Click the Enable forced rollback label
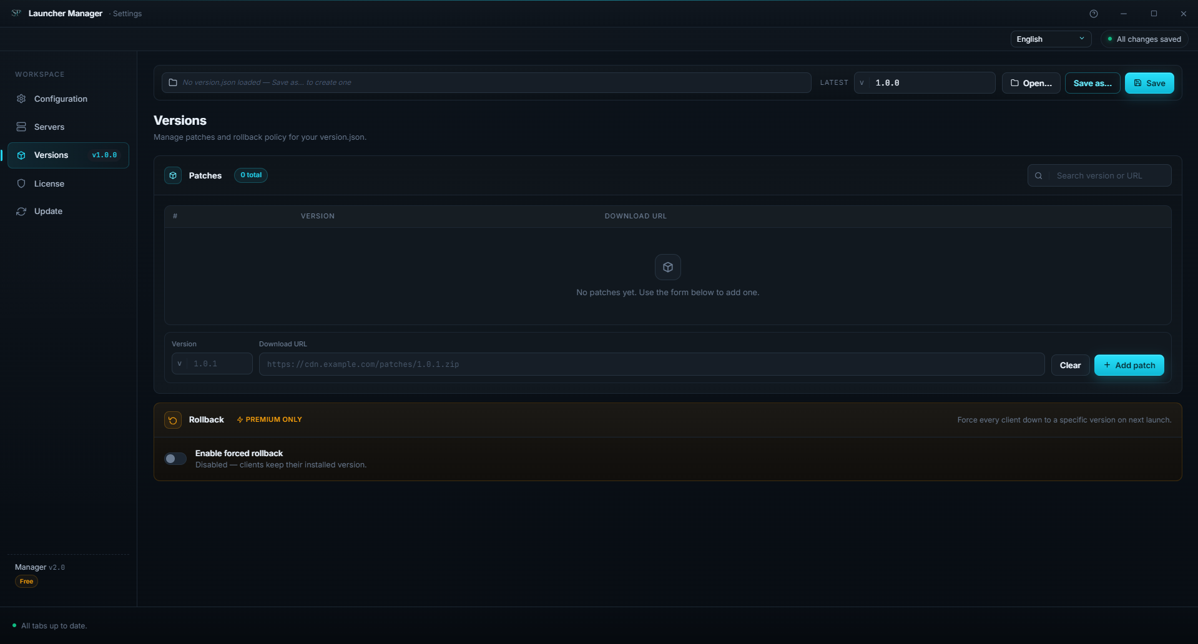 coord(239,454)
